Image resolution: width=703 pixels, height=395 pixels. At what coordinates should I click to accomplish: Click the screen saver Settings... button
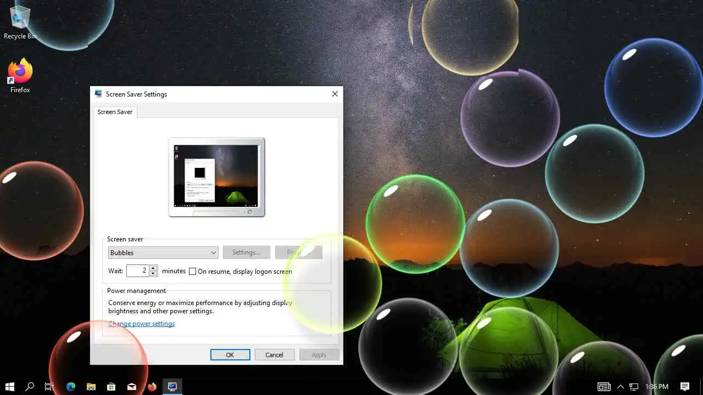point(246,252)
